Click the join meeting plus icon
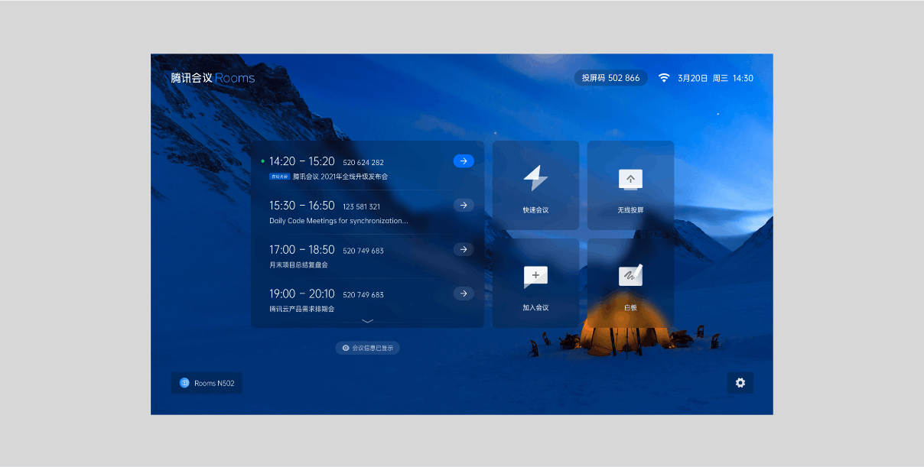924x467 pixels. point(535,276)
